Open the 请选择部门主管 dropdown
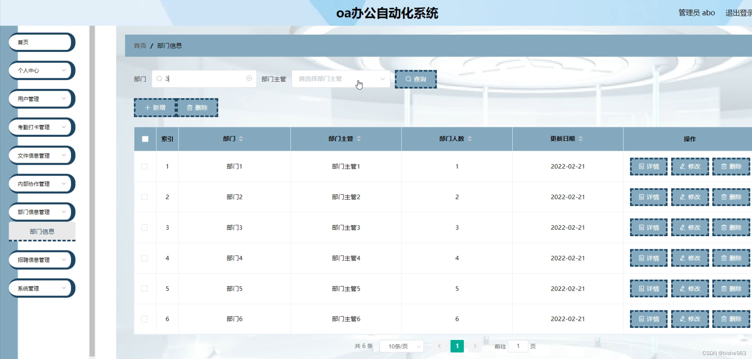The height and width of the screenshot is (359, 752). point(340,79)
